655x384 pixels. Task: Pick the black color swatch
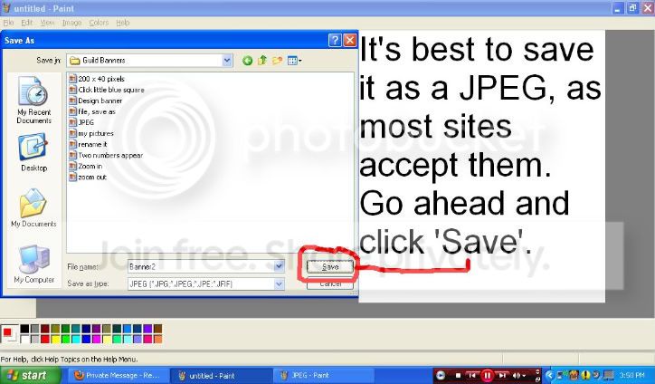click(24, 329)
